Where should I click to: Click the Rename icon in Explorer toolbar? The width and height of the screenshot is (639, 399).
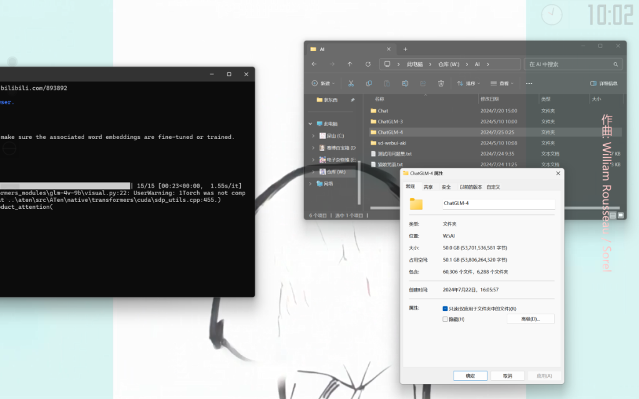point(405,84)
